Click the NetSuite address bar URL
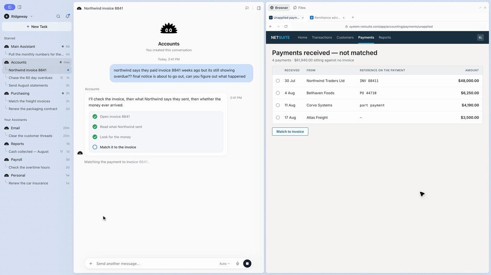Viewport: 491px width, 275px height. [391, 27]
